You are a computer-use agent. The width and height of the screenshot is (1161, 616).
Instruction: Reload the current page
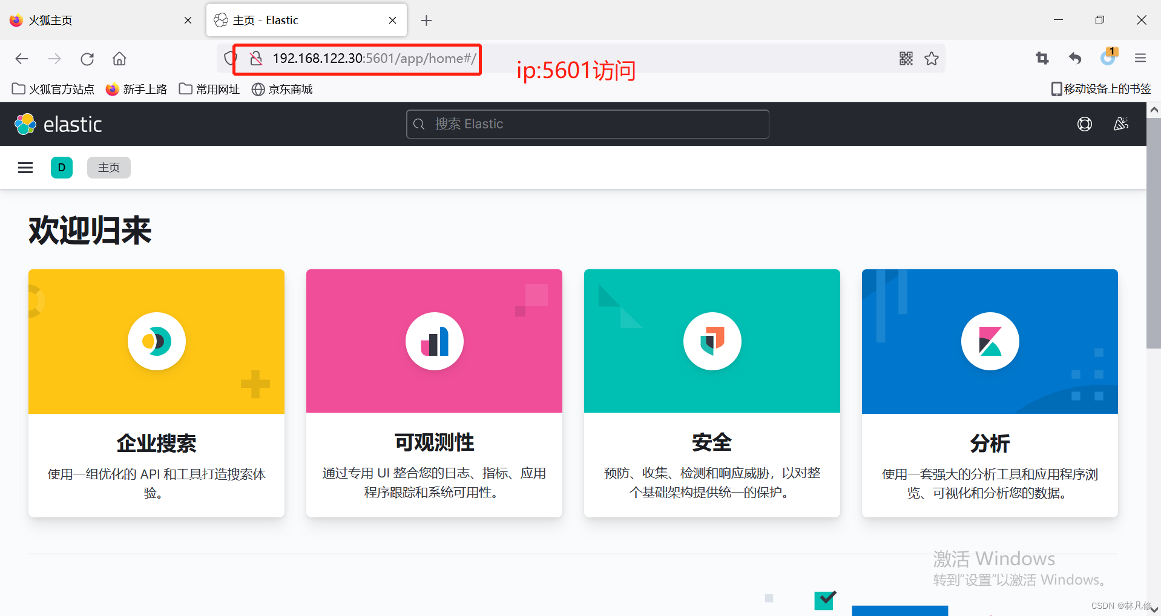pyautogui.click(x=87, y=59)
